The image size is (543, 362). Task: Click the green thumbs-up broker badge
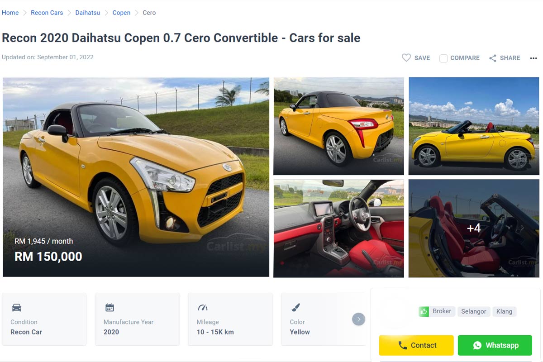(424, 311)
